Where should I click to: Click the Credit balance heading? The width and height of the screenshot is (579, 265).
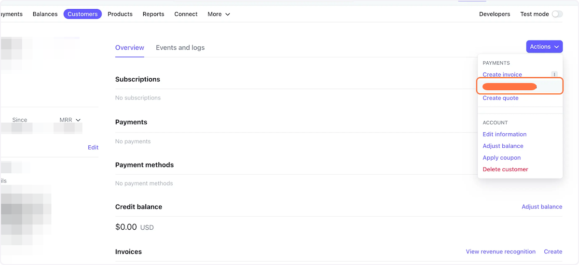click(138, 207)
